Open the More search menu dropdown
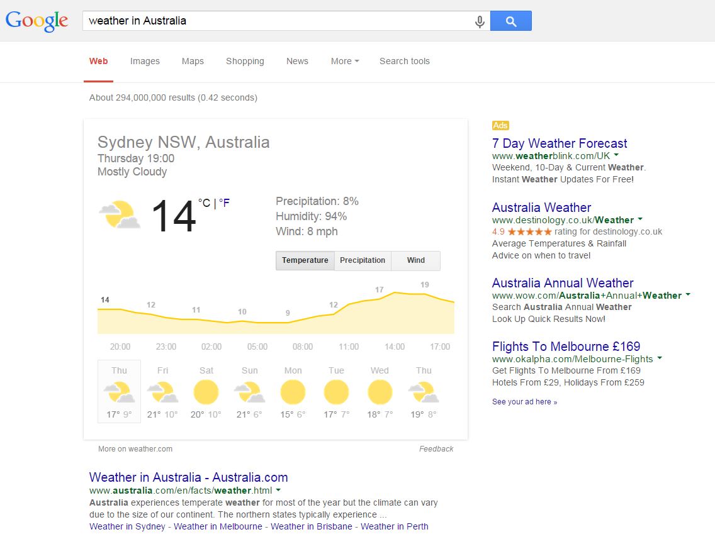The width and height of the screenshot is (715, 549). pyautogui.click(x=345, y=61)
